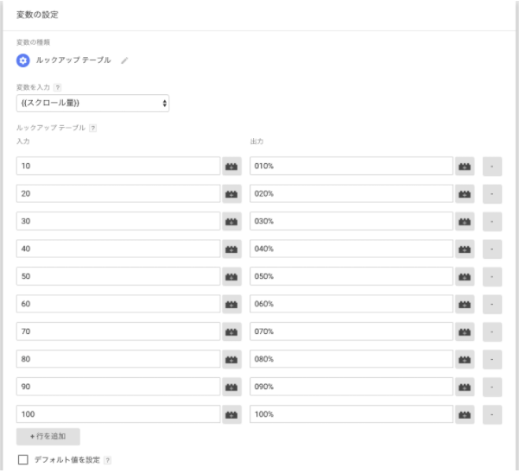Click the output field showing 050%
Screen dimensions: 519x473
[x=351, y=276]
